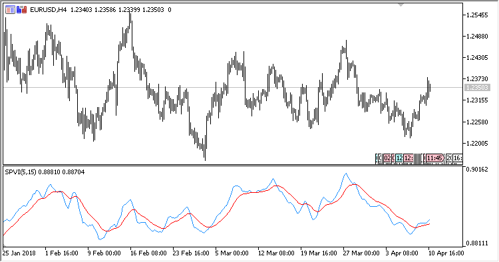Image resolution: width=499 pixels, height=262 pixels.
Task: Click the 23 Feb 16:00 time label
Action: (191, 253)
